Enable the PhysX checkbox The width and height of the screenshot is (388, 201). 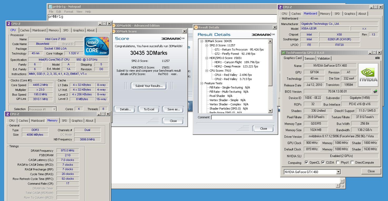pos(338,162)
